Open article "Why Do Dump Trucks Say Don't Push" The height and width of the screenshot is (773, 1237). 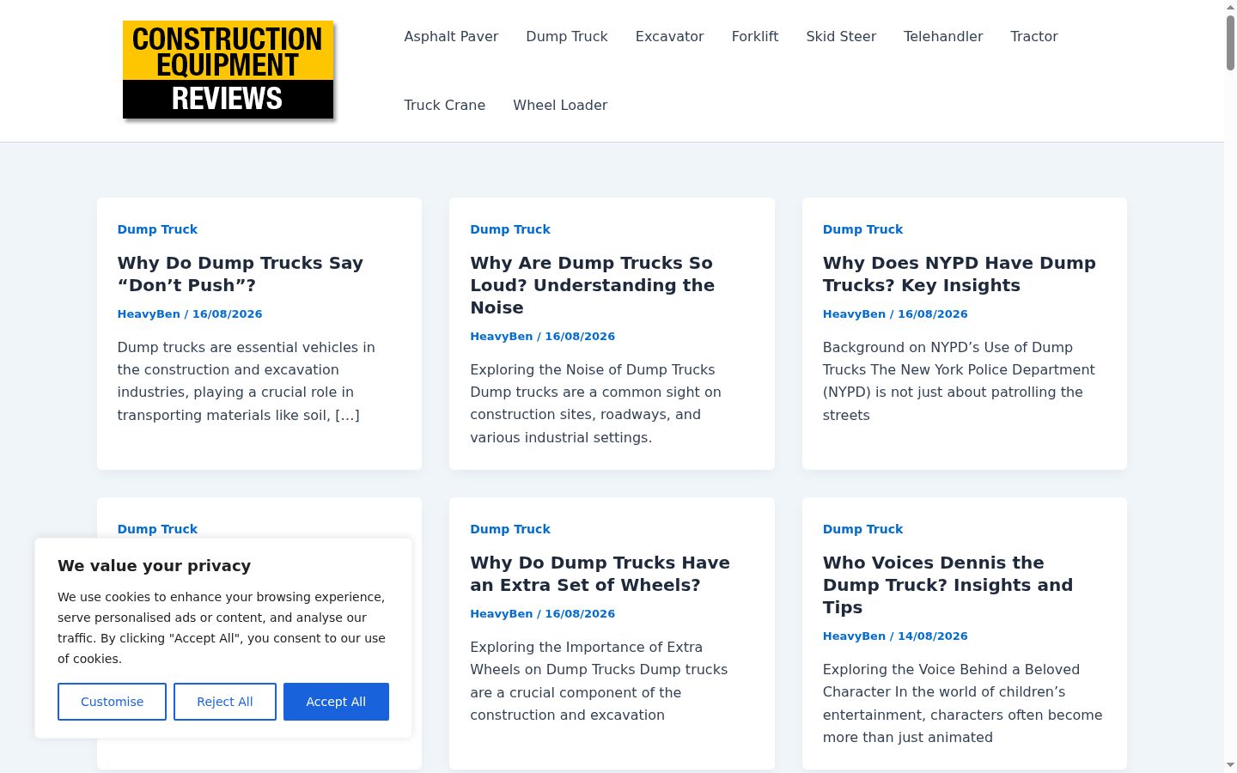click(241, 274)
